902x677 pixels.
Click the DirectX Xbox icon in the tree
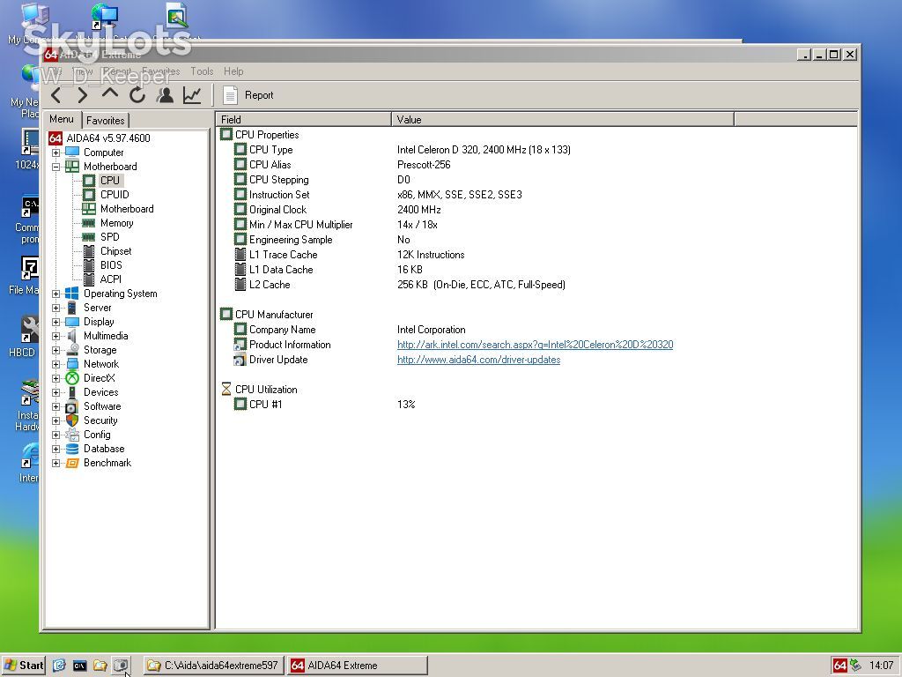[x=72, y=378]
